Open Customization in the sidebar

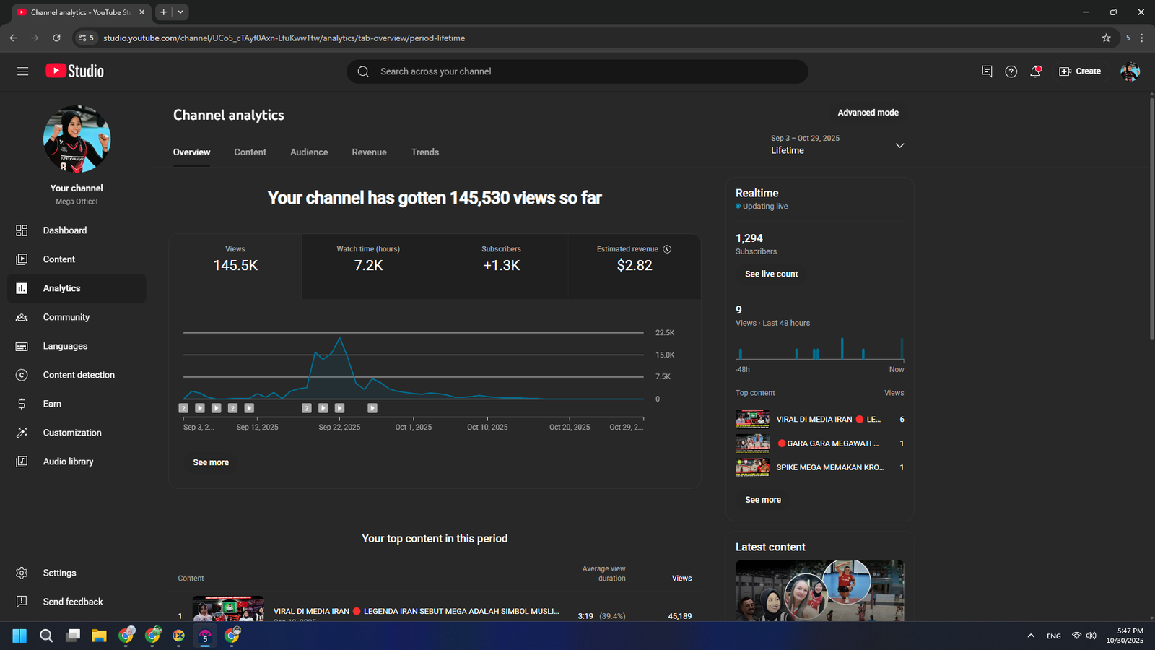tap(72, 433)
